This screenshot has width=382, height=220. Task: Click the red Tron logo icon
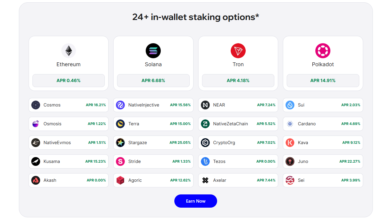(238, 51)
